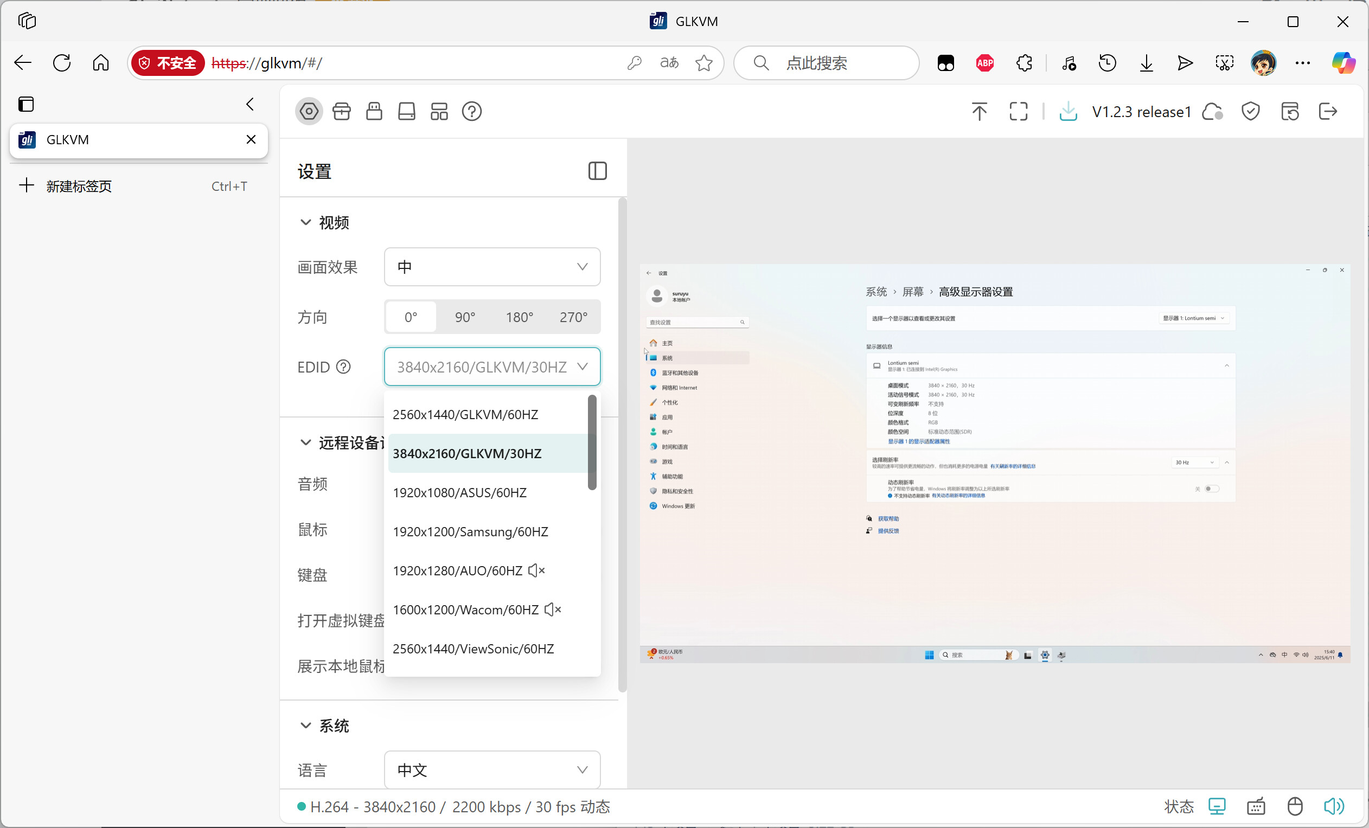Screen dimensions: 1369x828
Task: Open the toolbox icon in GLKVM toolbar
Action: pyautogui.click(x=341, y=112)
